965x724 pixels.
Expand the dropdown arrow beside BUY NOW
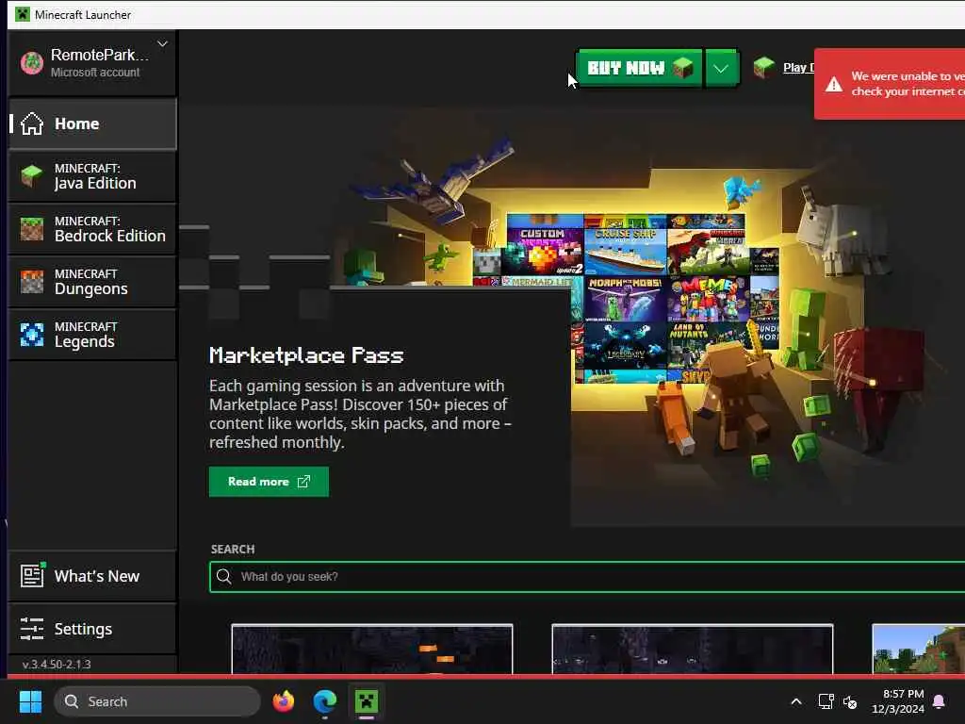721,68
